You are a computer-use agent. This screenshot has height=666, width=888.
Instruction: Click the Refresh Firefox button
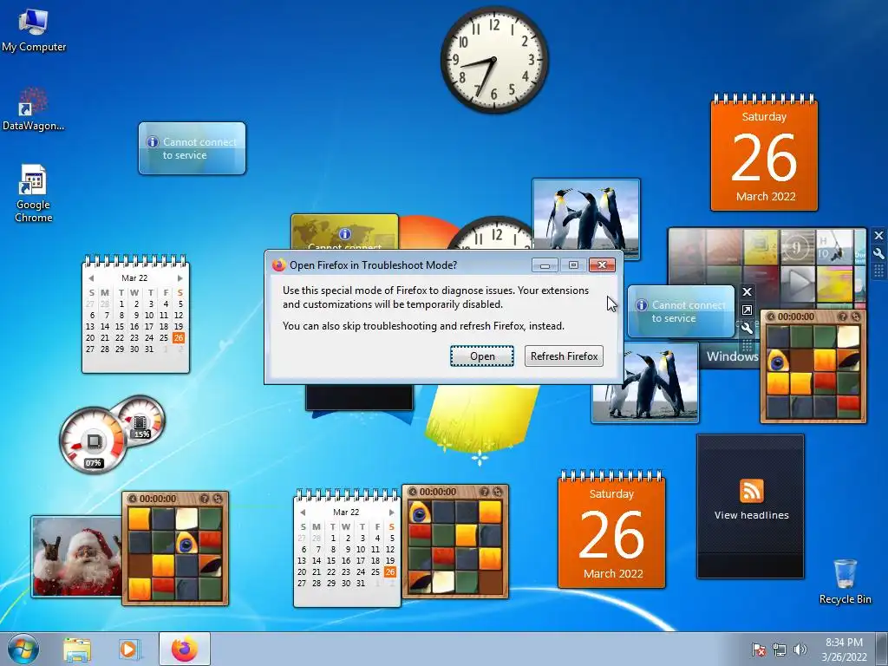[x=564, y=356]
